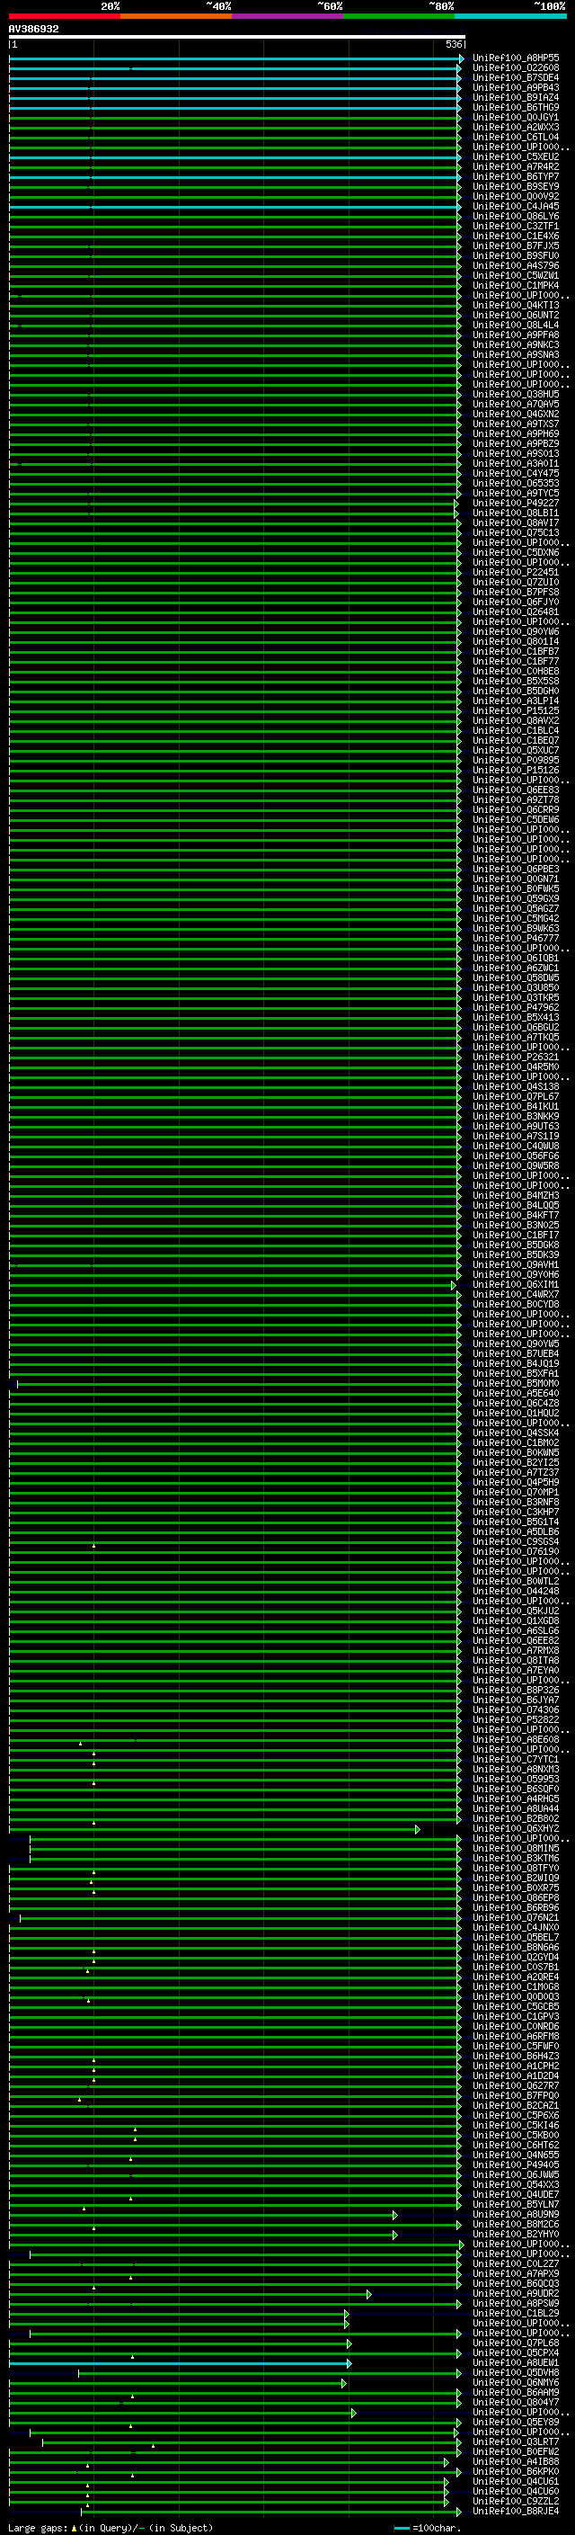Open the UniRef100_Q8L4L4 hit
The image size is (575, 2535).
click(x=515, y=325)
